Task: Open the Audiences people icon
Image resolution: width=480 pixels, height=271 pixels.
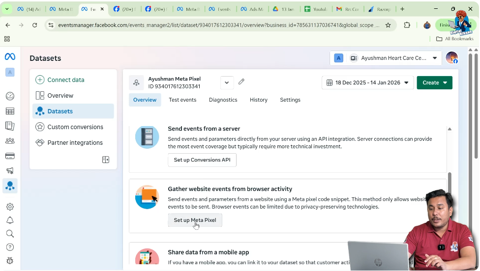Action: [10, 141]
